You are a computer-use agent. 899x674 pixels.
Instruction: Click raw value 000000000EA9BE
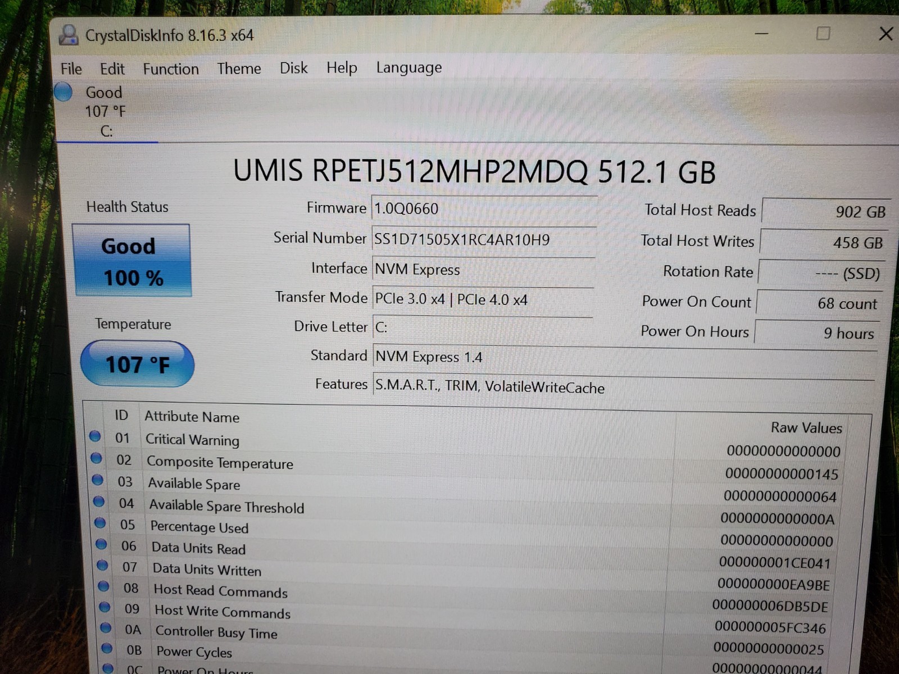[x=774, y=585]
